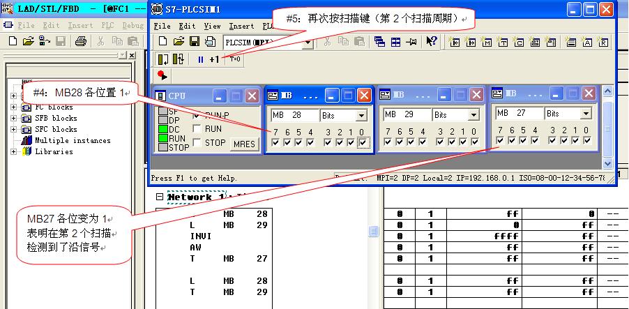The image size is (629, 309).
Task: Click New simulation icon in PLCSIM toolbar
Action: [162, 41]
